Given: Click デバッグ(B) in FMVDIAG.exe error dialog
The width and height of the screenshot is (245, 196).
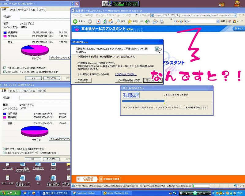Looking at the screenshot, I should (x=83, y=80).
